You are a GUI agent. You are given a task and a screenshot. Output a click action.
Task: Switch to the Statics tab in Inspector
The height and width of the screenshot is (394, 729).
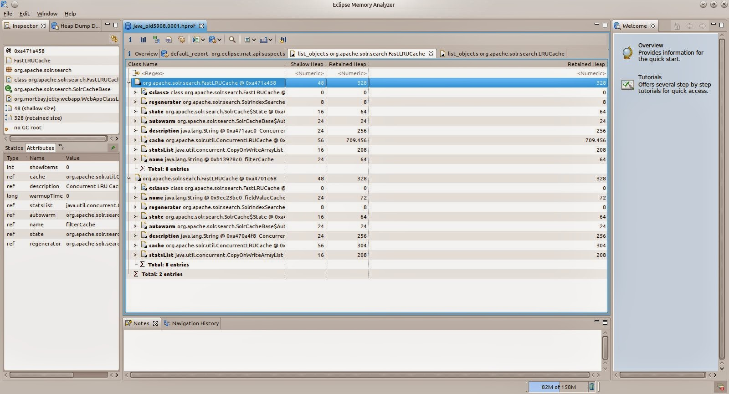coord(14,148)
